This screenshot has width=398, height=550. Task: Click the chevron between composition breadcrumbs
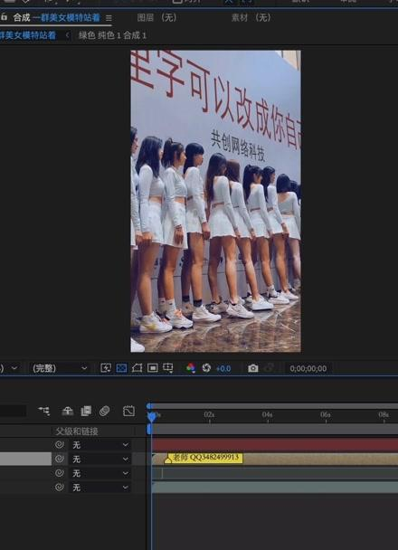(67, 35)
